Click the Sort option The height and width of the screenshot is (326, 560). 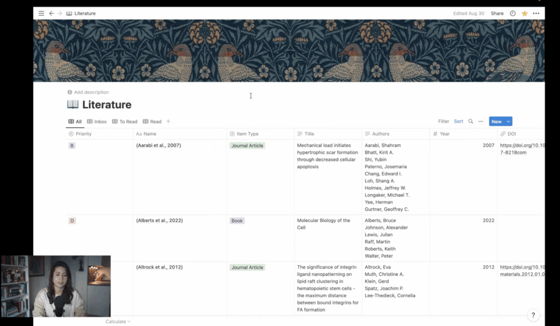coord(458,121)
